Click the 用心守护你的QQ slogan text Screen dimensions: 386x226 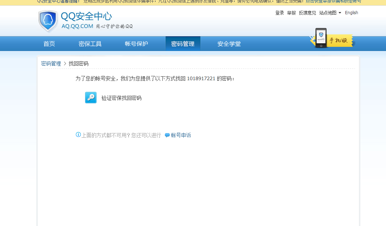[114, 26]
